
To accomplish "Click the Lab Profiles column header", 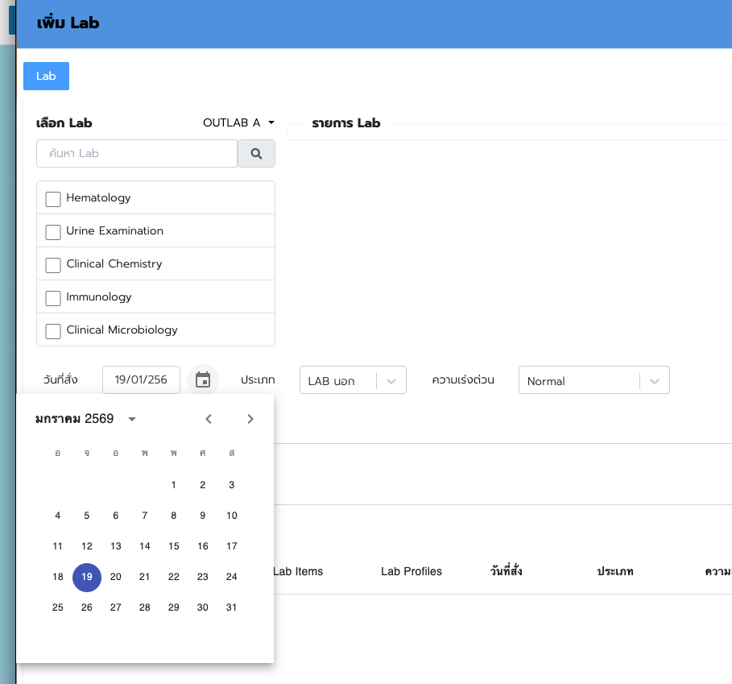I will [411, 571].
